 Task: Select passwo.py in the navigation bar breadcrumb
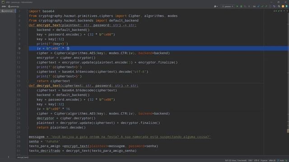[x=14, y=6]
